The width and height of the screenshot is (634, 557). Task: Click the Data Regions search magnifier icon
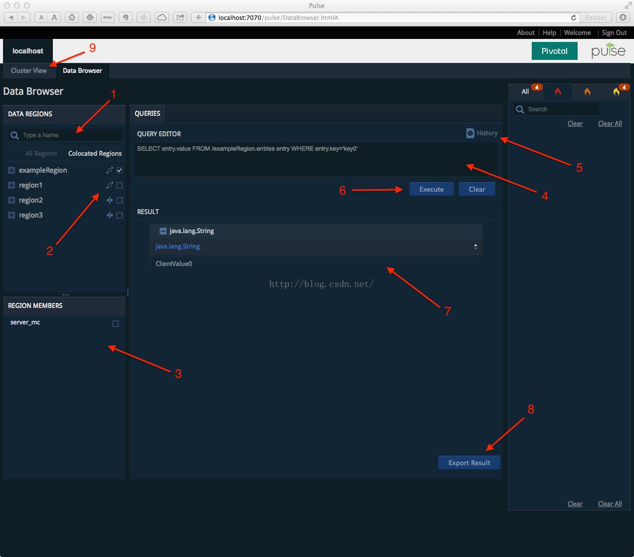(x=15, y=135)
